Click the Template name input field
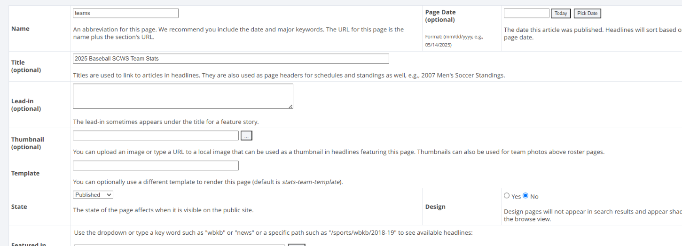This screenshot has height=246, width=682. [156, 166]
